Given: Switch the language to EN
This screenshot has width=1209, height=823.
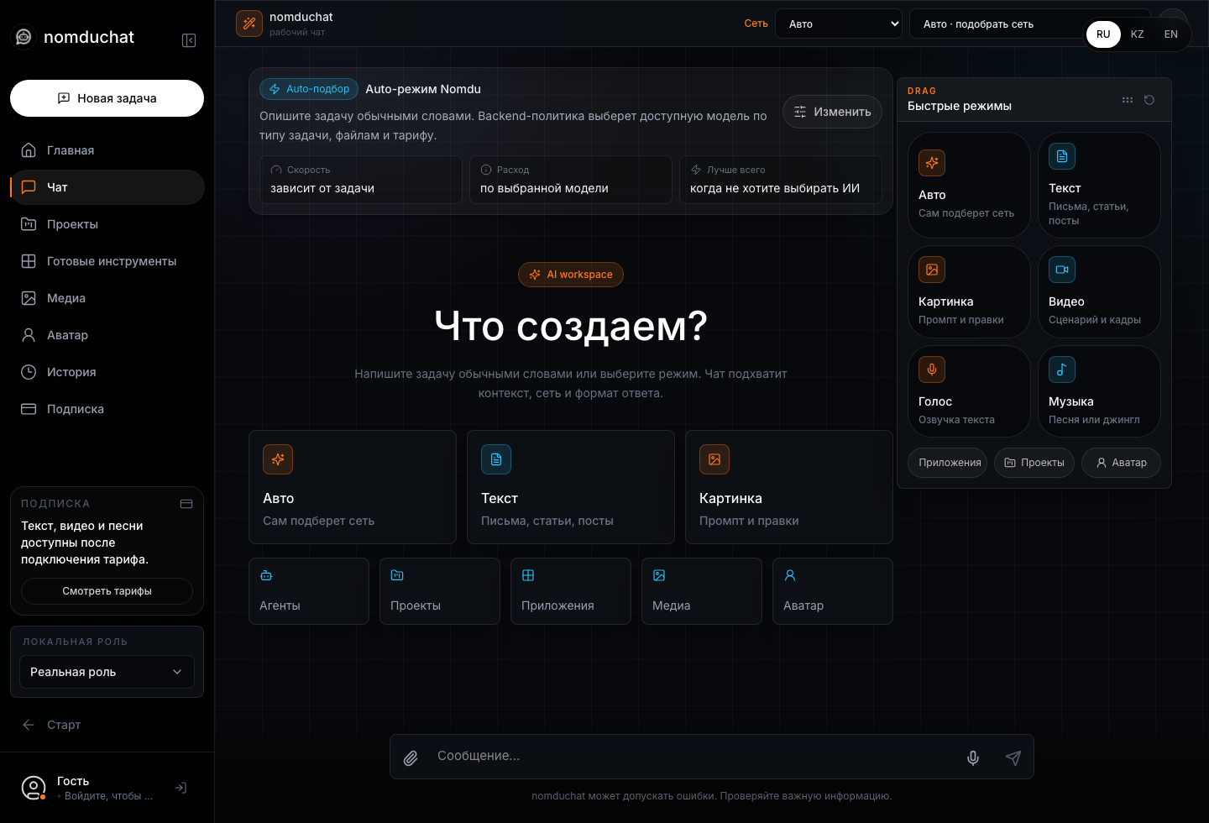Looking at the screenshot, I should click(1170, 34).
